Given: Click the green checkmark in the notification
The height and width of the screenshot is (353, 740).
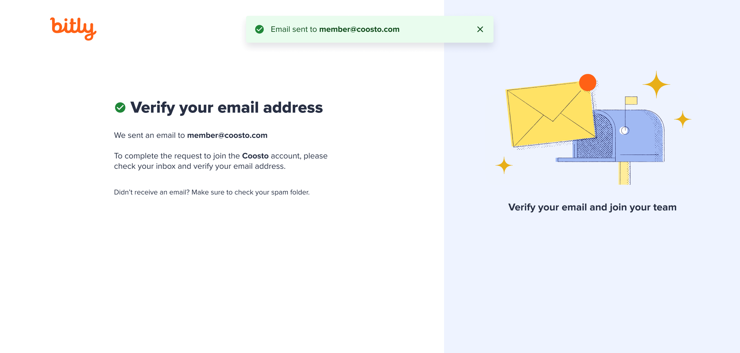Looking at the screenshot, I should tap(259, 29).
